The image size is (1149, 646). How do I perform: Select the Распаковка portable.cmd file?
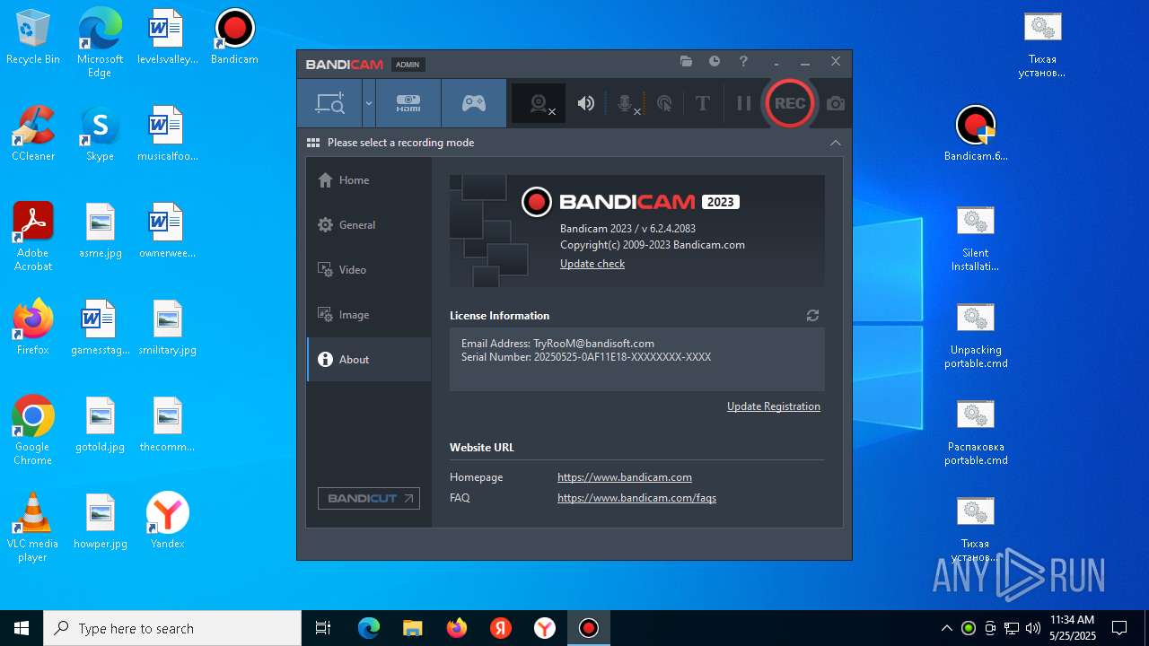[976, 432]
